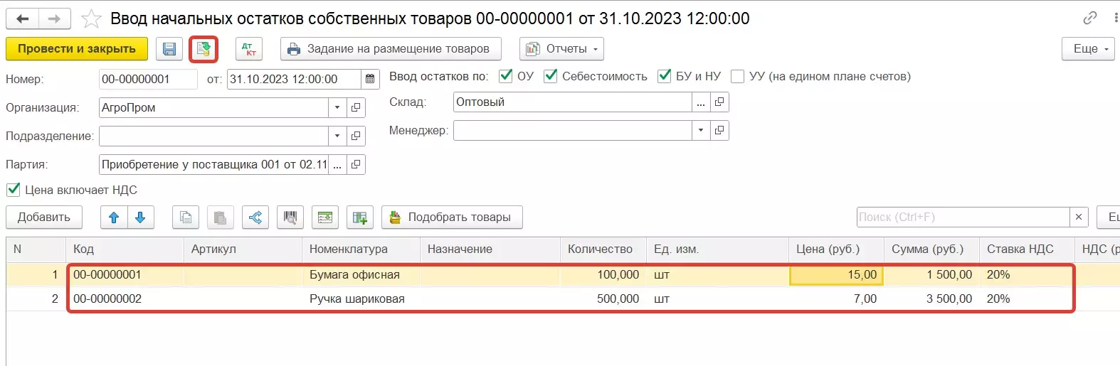The width and height of the screenshot is (1120, 366).
Task: Uncheck the БУ и НУ checkbox
Action: click(x=664, y=76)
